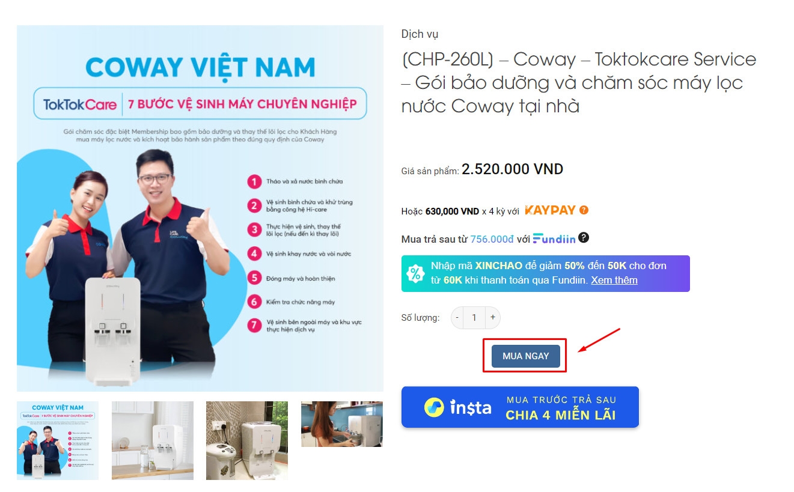Open the Kaypay orange help icon
794x492 pixels.
pyautogui.click(x=584, y=210)
